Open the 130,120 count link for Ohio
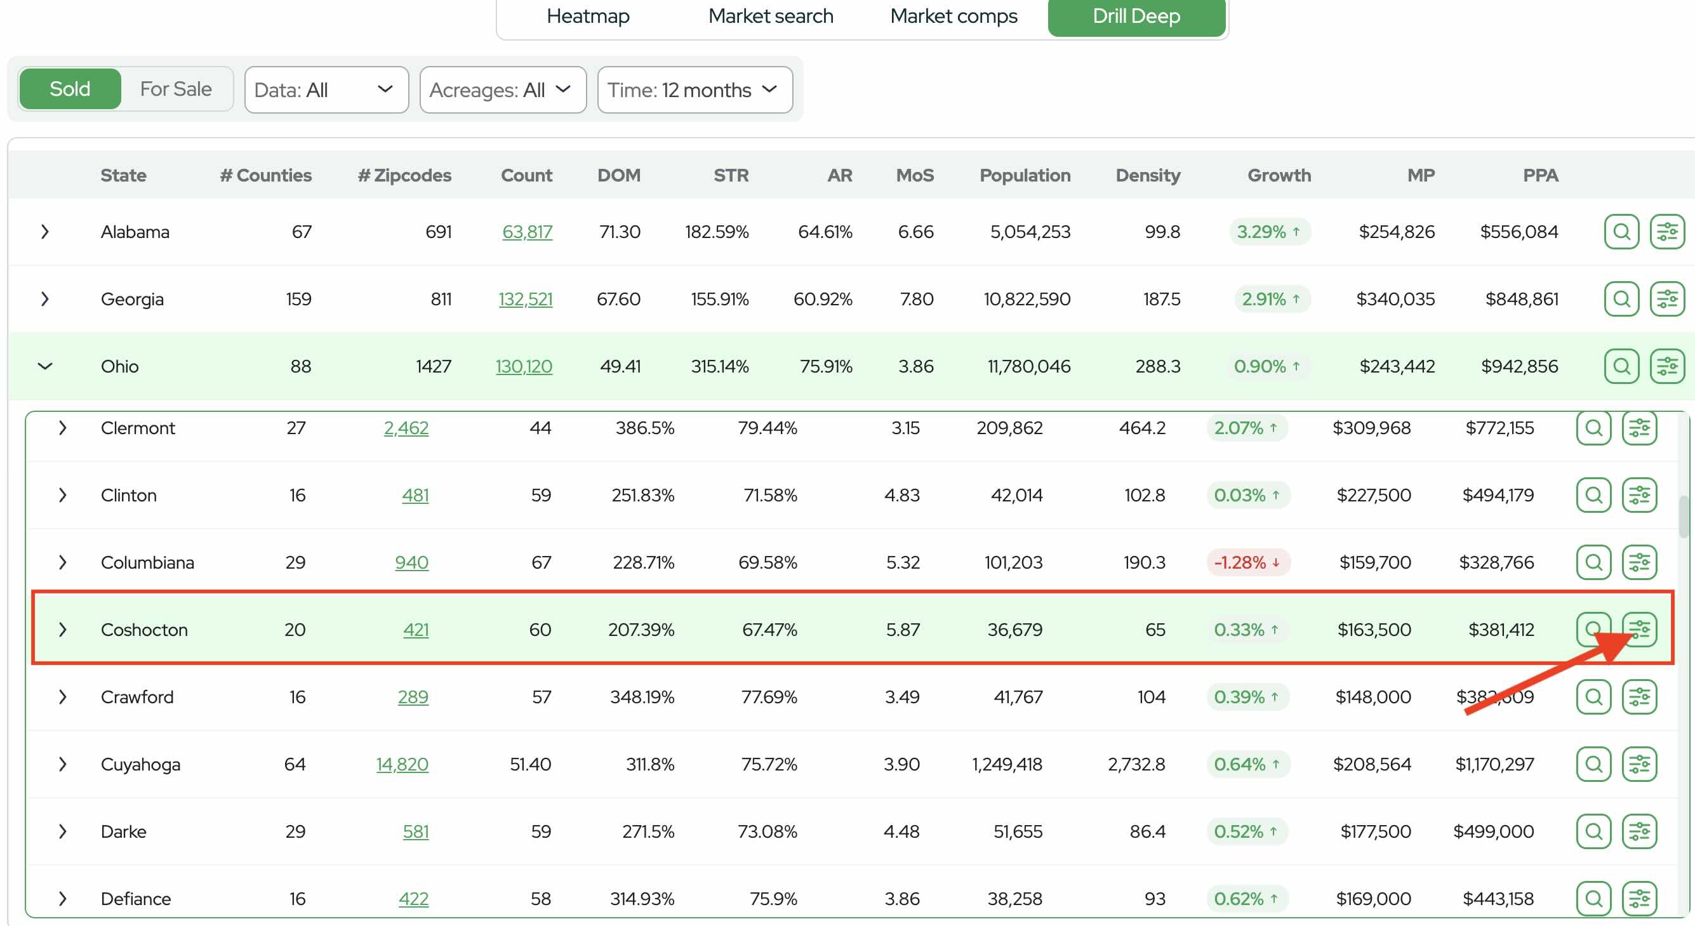 [x=523, y=366]
